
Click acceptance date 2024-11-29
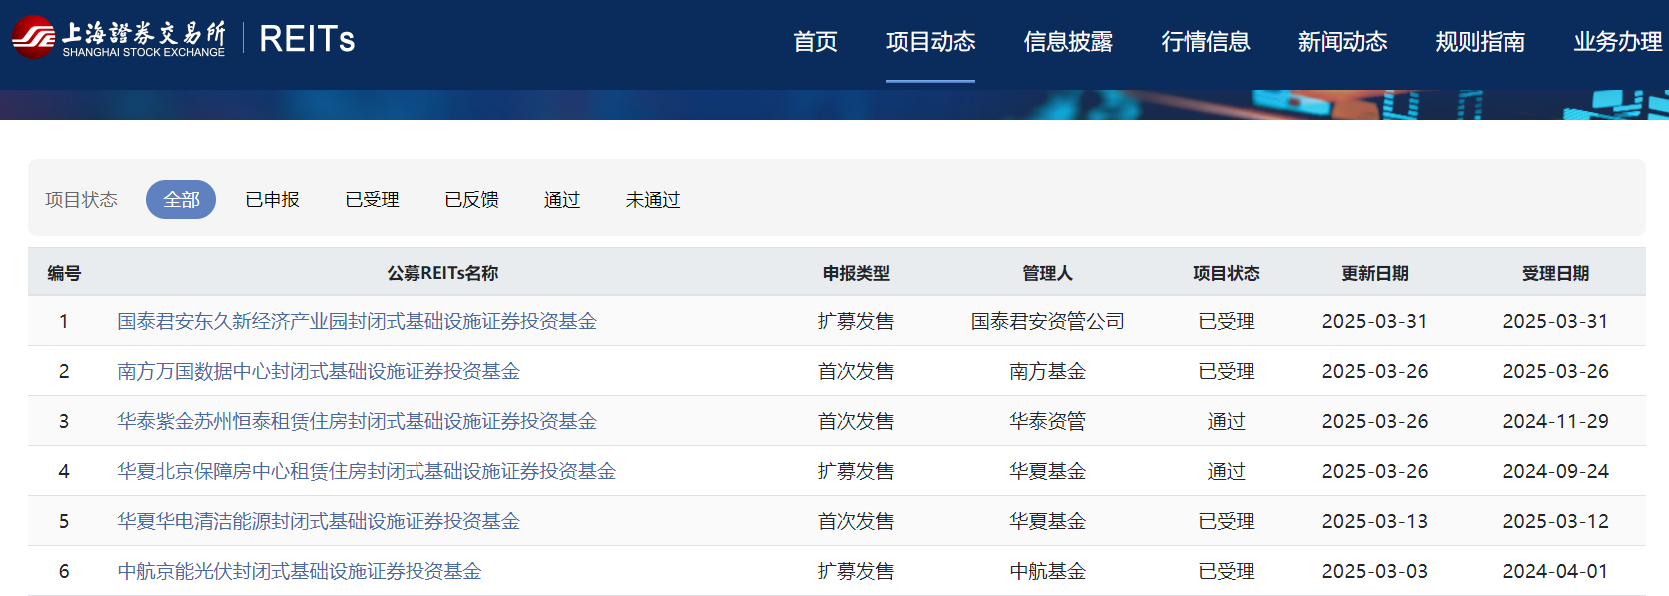click(1555, 421)
